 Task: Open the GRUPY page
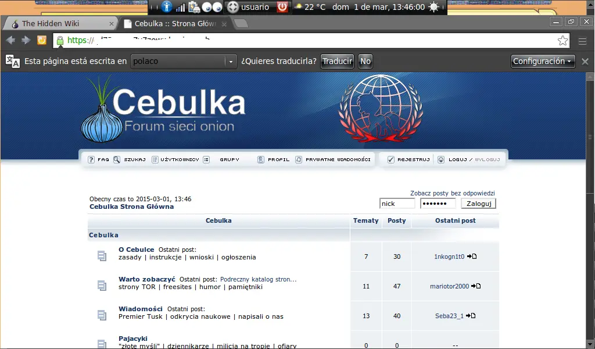[230, 159]
